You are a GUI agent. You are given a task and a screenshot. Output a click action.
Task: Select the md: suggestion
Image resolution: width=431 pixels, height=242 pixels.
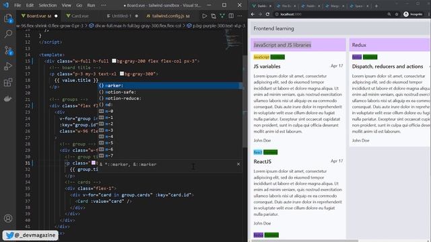(170, 105)
